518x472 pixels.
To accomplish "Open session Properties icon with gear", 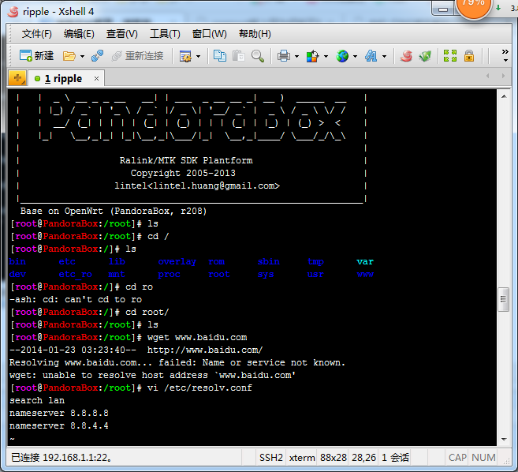I will tap(185, 56).
